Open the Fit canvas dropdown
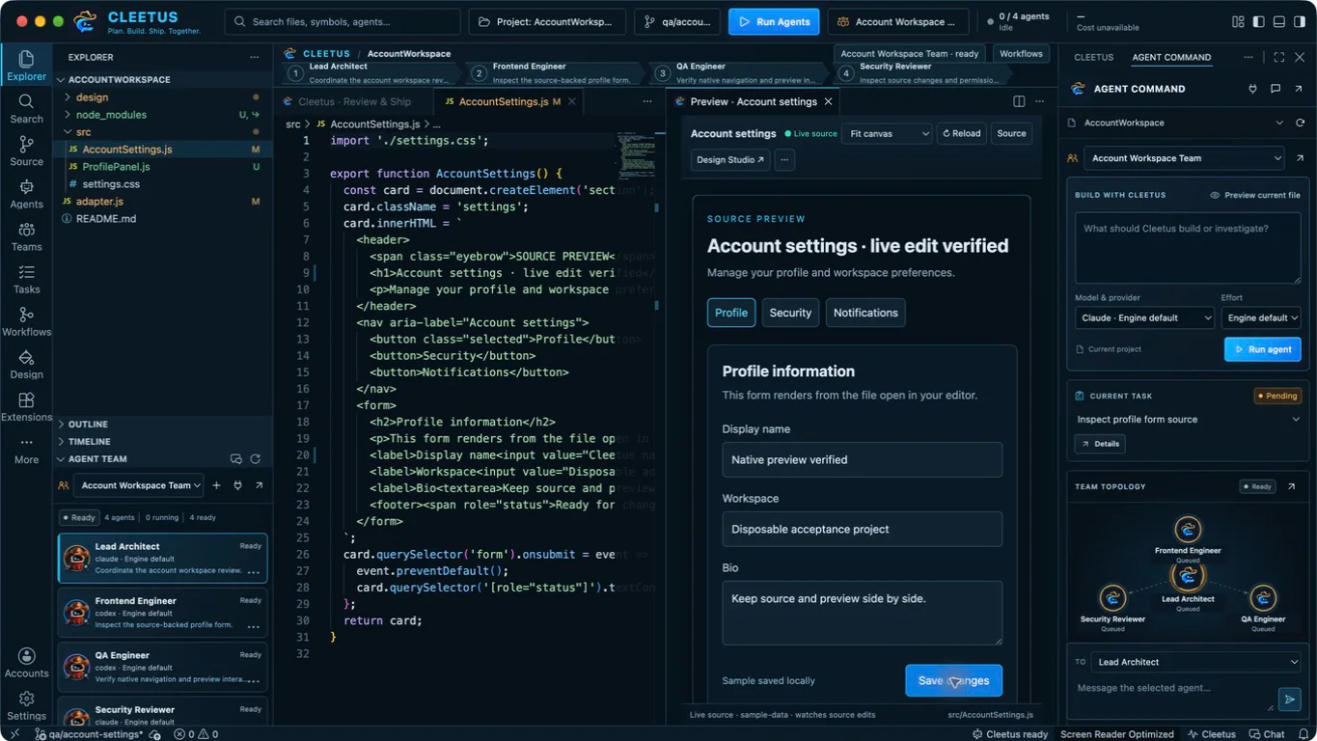 point(887,133)
